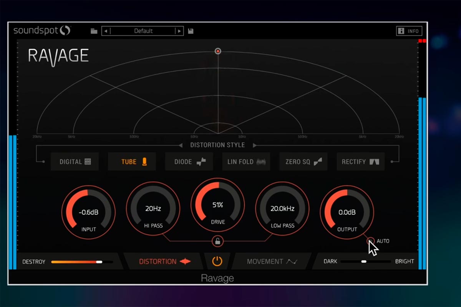Select the TUBE distortion style
Image resolution: width=461 pixels, height=307 pixels.
coord(132,162)
